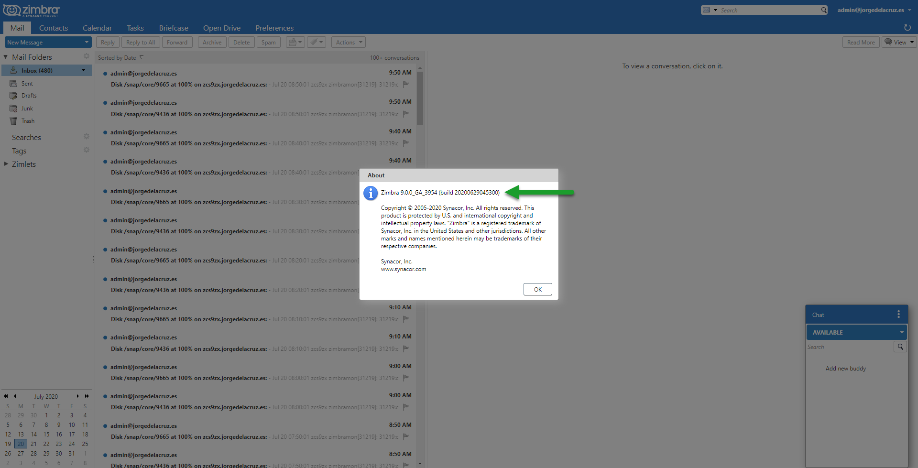This screenshot has width=918, height=468.
Task: Open the Inbox folder dropdown arrow
Action: point(83,70)
